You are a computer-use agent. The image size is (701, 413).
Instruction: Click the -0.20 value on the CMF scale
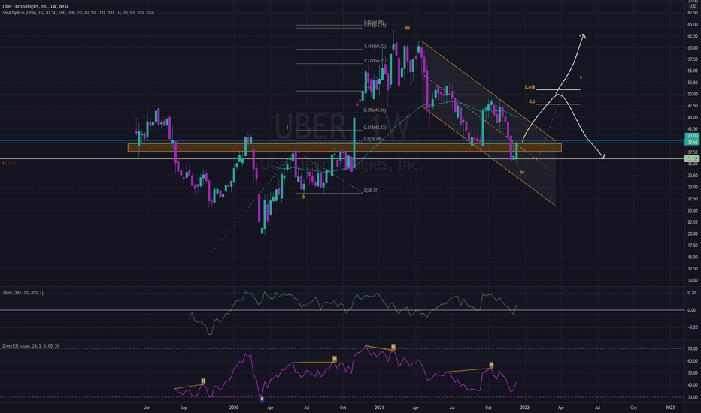692,327
